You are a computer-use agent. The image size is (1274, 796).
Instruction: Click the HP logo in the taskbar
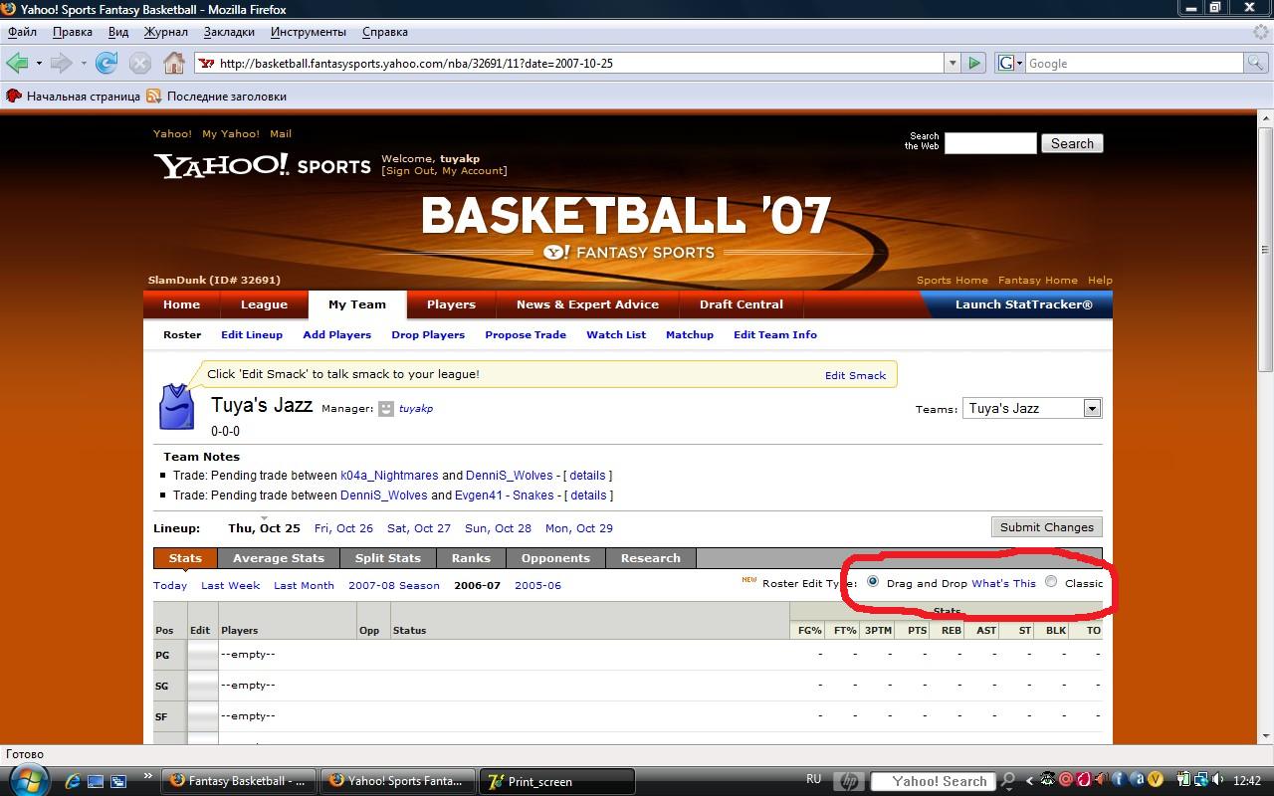pyautogui.click(x=848, y=781)
